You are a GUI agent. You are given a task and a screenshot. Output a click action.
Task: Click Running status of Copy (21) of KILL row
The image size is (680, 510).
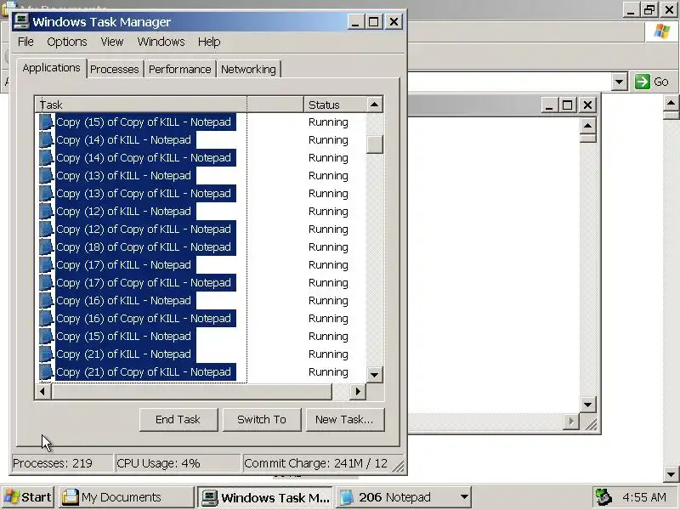(x=328, y=354)
